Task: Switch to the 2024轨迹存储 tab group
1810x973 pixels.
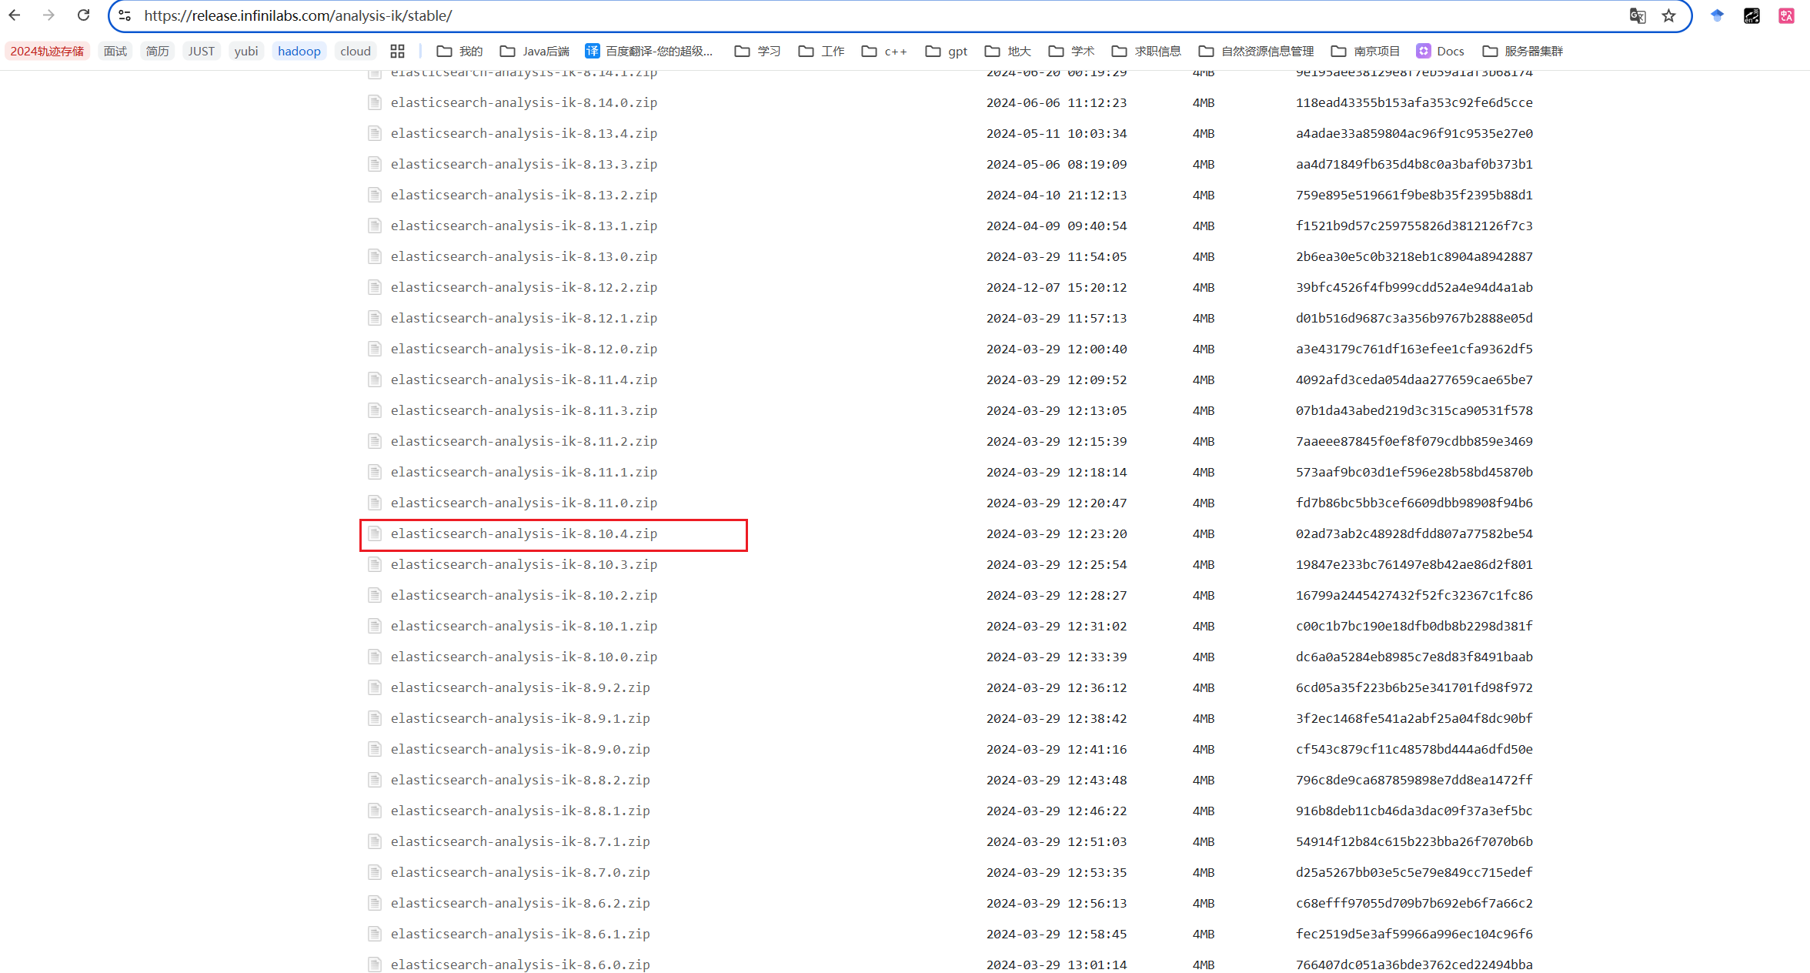Action: (47, 51)
